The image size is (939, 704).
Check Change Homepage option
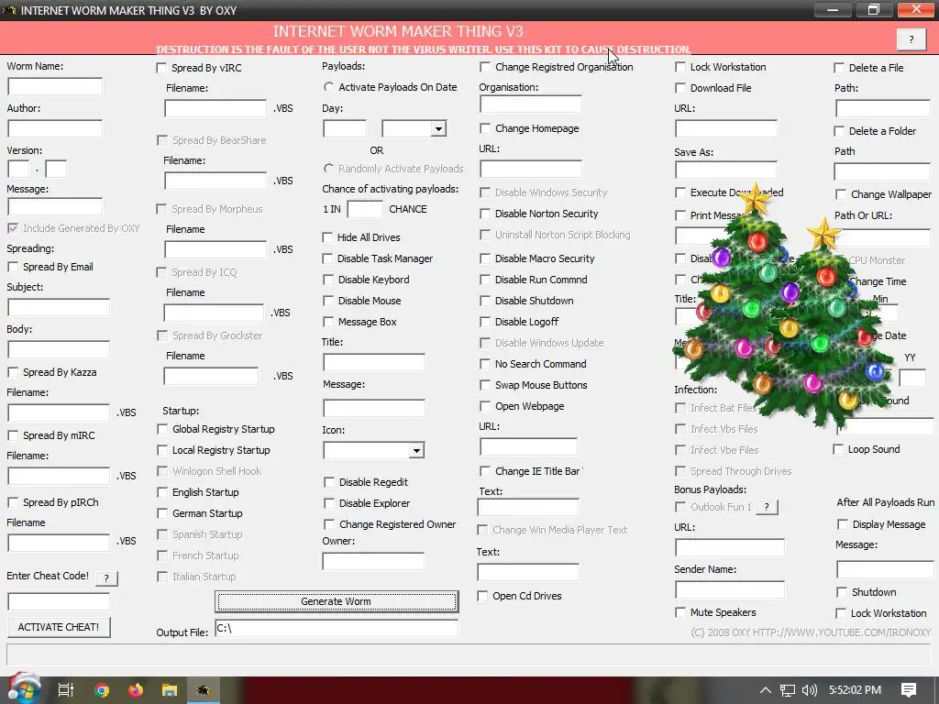tap(485, 128)
